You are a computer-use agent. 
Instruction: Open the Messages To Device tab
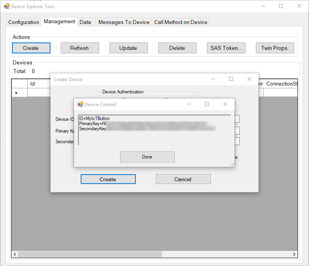point(124,22)
